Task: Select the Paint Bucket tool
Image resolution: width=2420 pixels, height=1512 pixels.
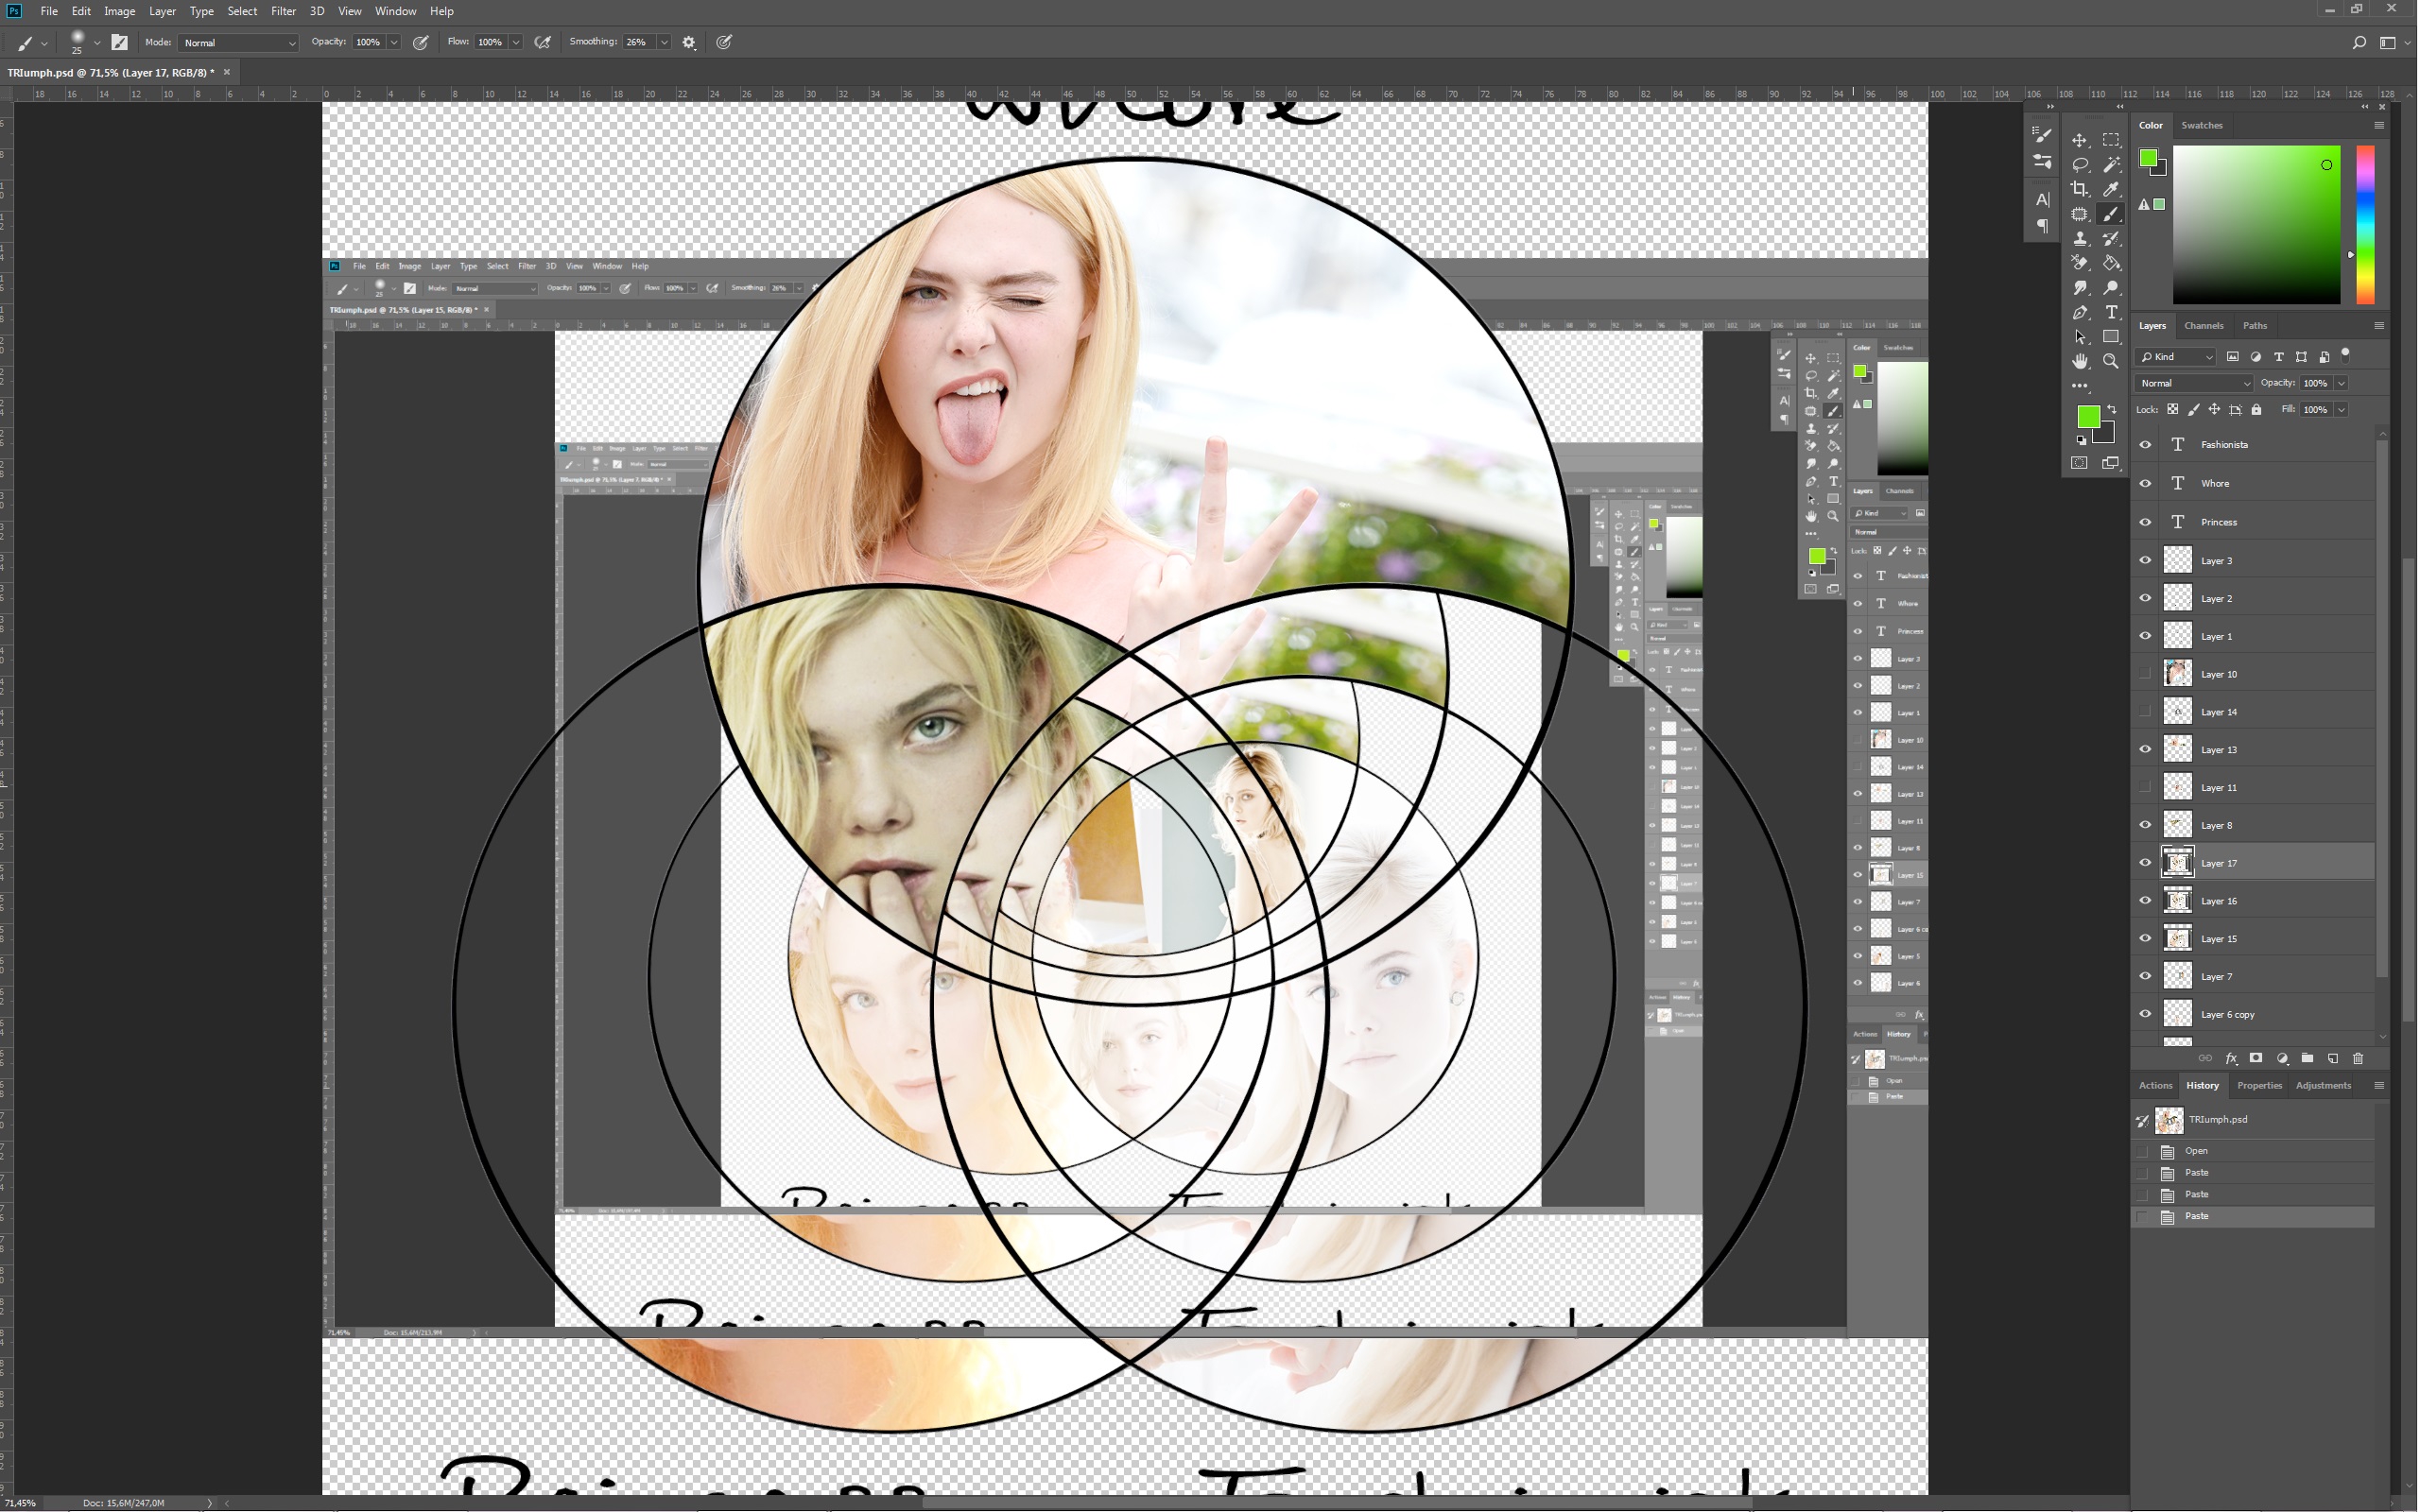Action: point(2112,263)
